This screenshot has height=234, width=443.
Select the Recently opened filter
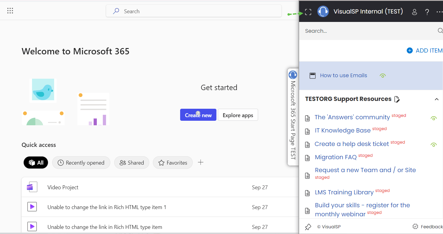pos(81,163)
